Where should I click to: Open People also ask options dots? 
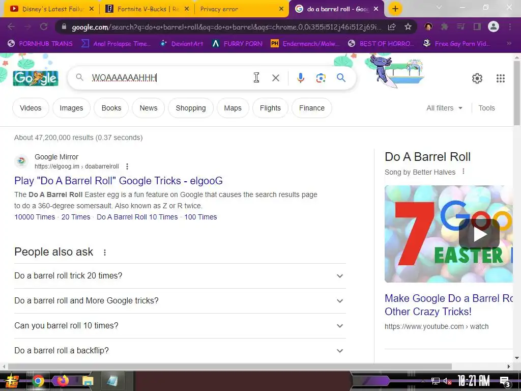(105, 253)
